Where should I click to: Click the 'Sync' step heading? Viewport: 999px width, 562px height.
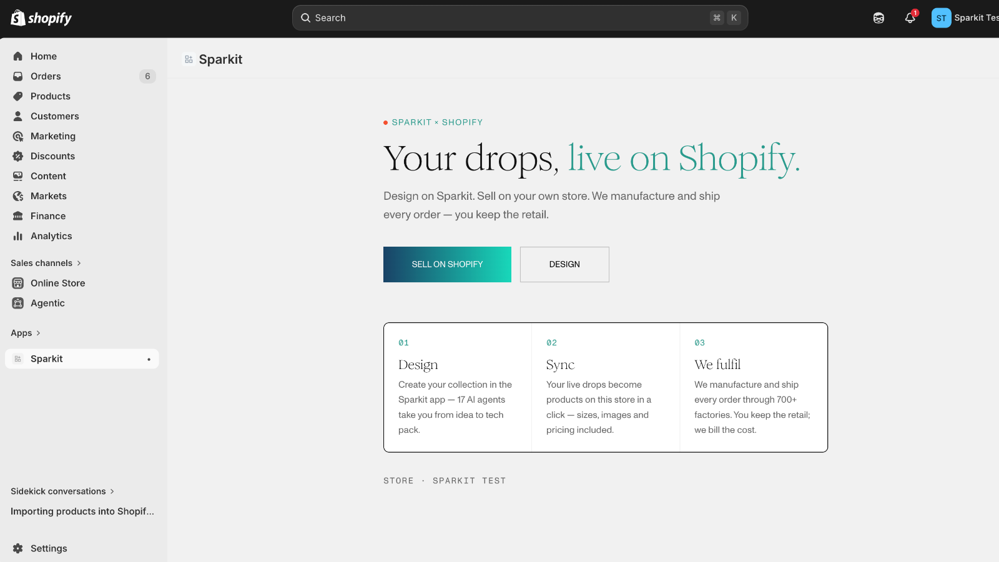click(560, 365)
